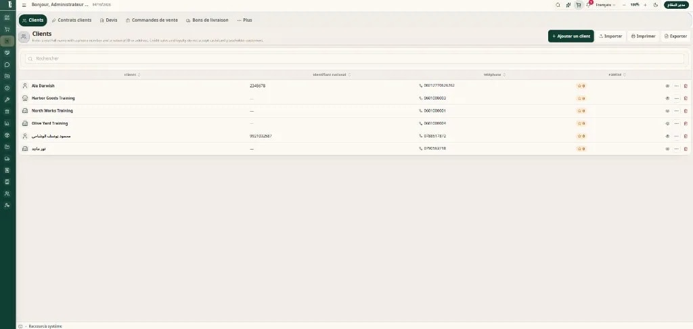Increase zoom with the plus button
Screen dimensions: 693x329
[645, 5]
